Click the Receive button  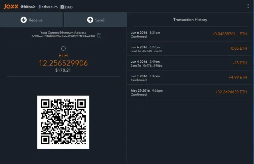click(x=31, y=20)
